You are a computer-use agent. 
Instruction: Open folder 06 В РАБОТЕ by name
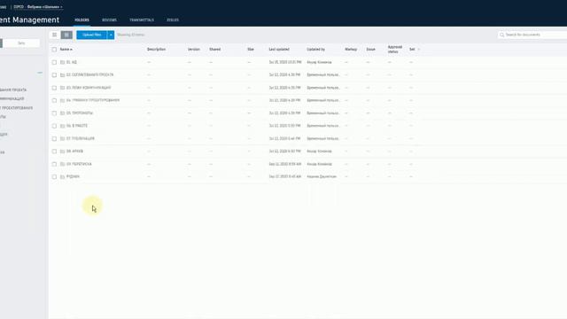pos(77,126)
